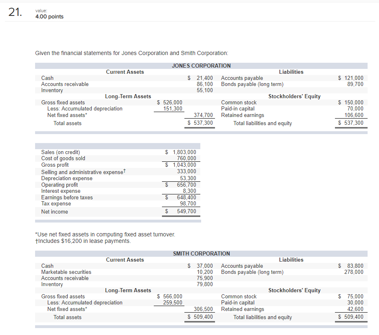This screenshot has width=379, height=335.
Task: Click Jones net fixed assets 374,700
Action: click(x=203, y=115)
